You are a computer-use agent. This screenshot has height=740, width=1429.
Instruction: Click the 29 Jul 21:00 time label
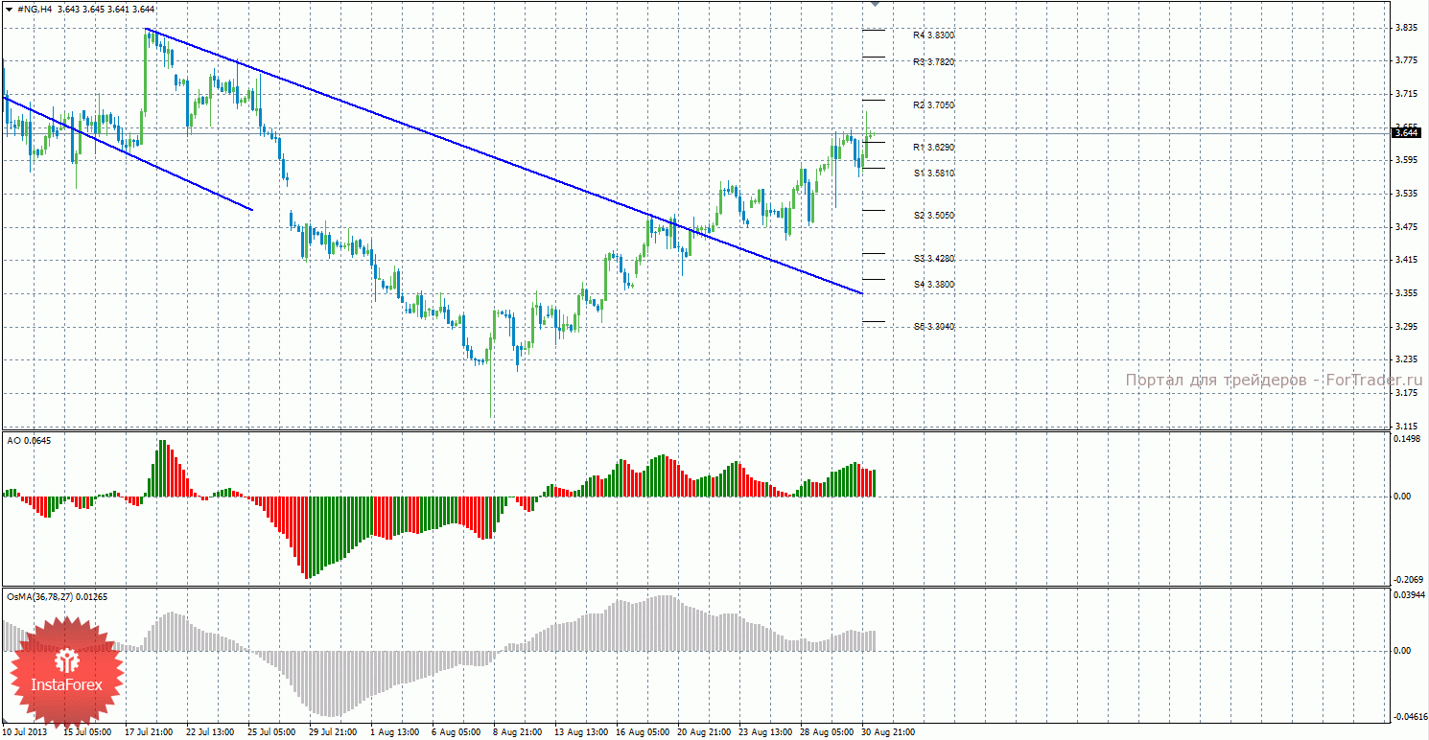coord(332,732)
